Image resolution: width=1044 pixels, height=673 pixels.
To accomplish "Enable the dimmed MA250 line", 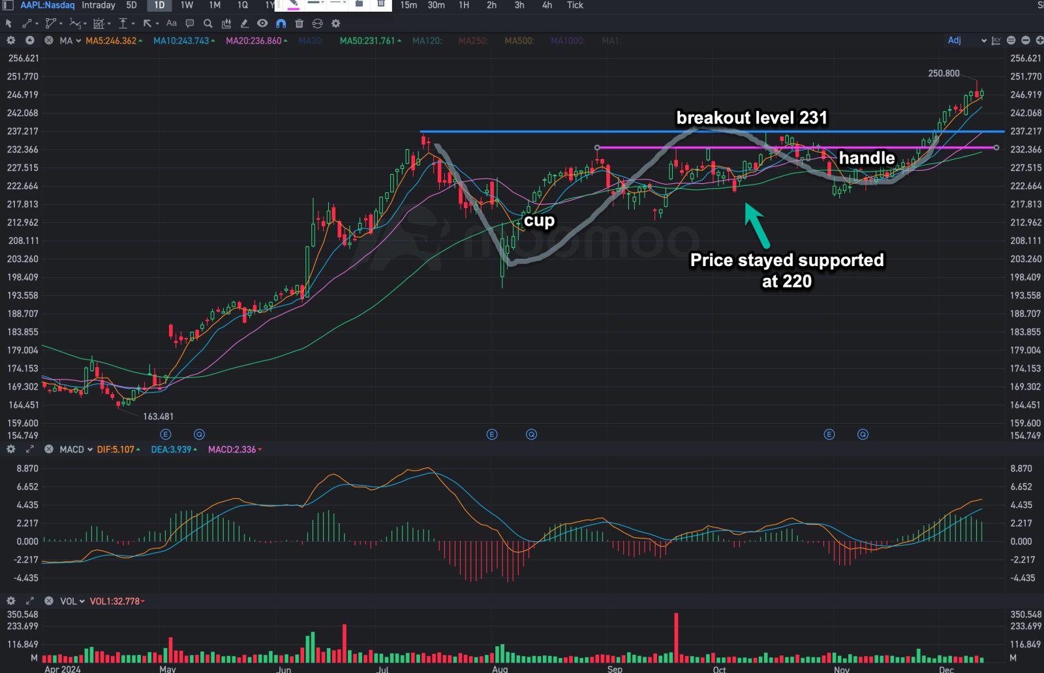I will click(473, 40).
